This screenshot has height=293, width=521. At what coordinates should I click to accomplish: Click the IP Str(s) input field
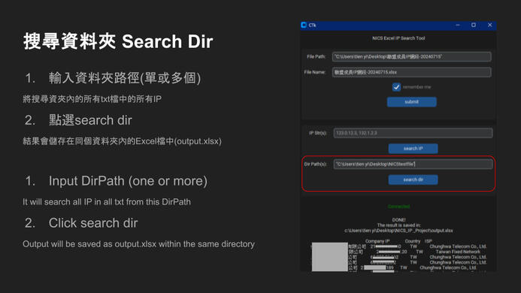click(413, 133)
